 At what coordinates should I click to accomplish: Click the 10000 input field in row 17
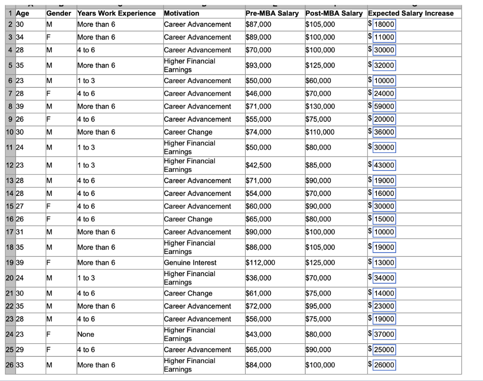coord(383,232)
